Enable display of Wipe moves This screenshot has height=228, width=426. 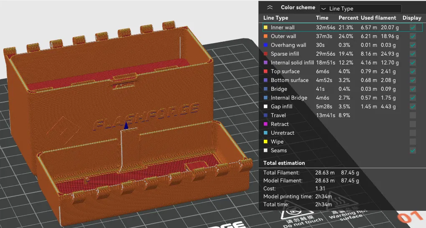(x=413, y=141)
